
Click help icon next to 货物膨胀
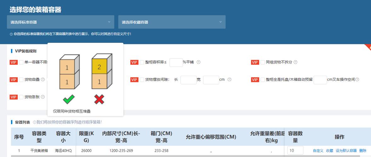click(x=43, y=97)
